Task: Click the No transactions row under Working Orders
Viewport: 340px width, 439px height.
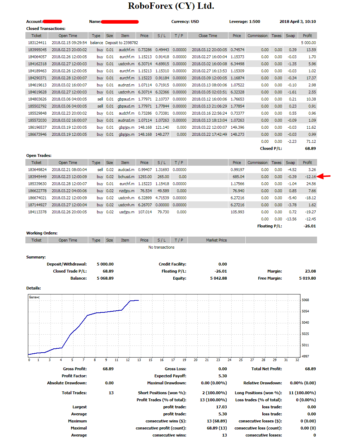Action: (x=161, y=247)
